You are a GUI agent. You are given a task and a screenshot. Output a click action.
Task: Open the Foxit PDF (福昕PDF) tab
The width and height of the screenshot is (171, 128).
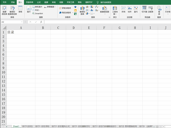pos(89,2)
